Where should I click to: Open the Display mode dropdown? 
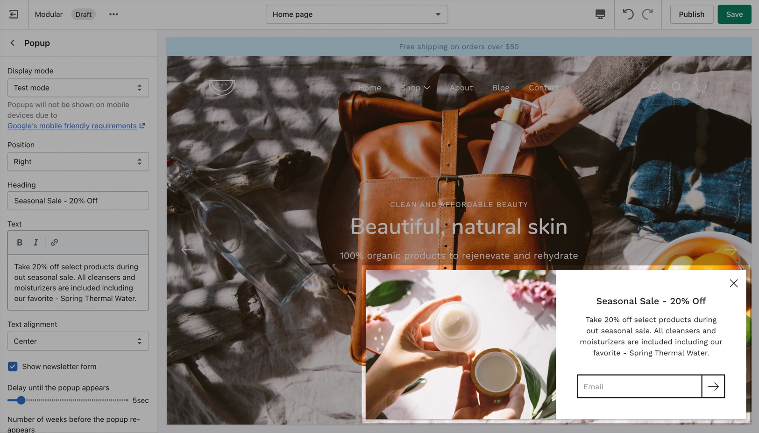tap(78, 88)
